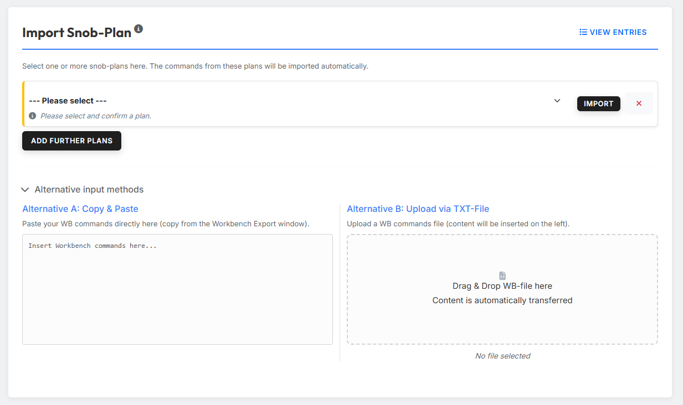
Task: Remove the plan row with the red X
Action: (639, 103)
